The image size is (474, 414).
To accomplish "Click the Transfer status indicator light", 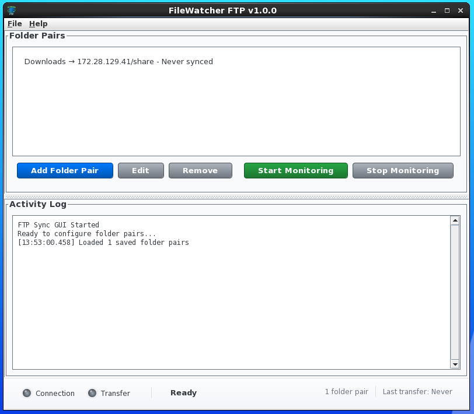I will pos(92,393).
